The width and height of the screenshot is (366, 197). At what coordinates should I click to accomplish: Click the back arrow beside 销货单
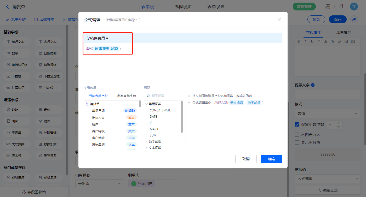pyautogui.click(x=7, y=7)
